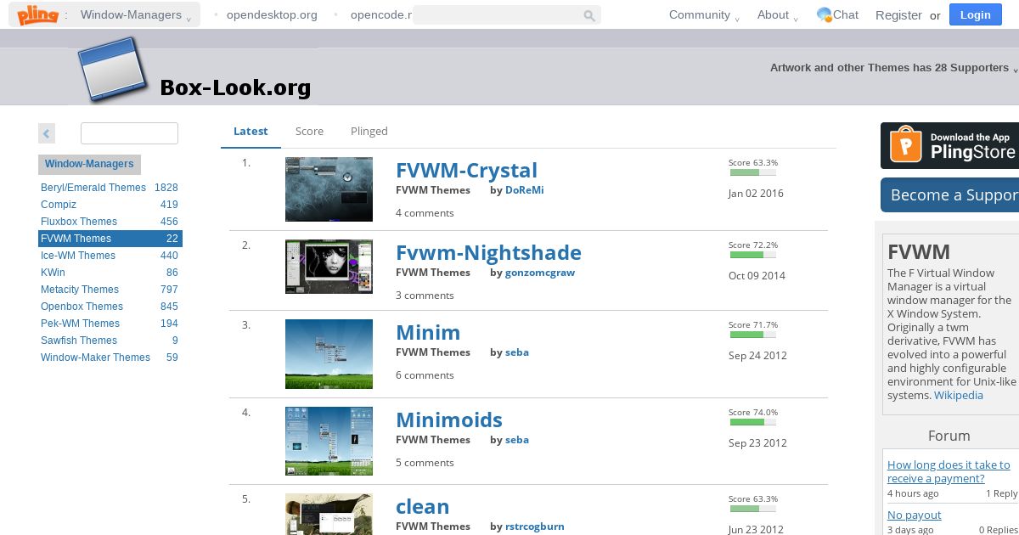
Task: Select Compiz category
Action: tap(110, 205)
